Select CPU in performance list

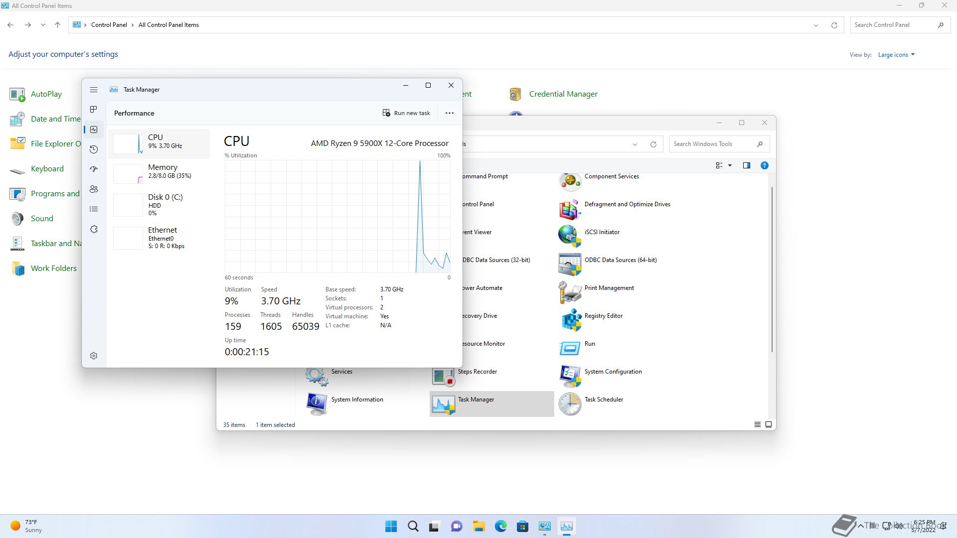159,143
